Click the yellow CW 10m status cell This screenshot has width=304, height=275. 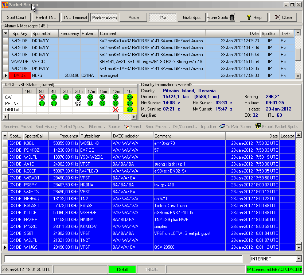coord(129,97)
